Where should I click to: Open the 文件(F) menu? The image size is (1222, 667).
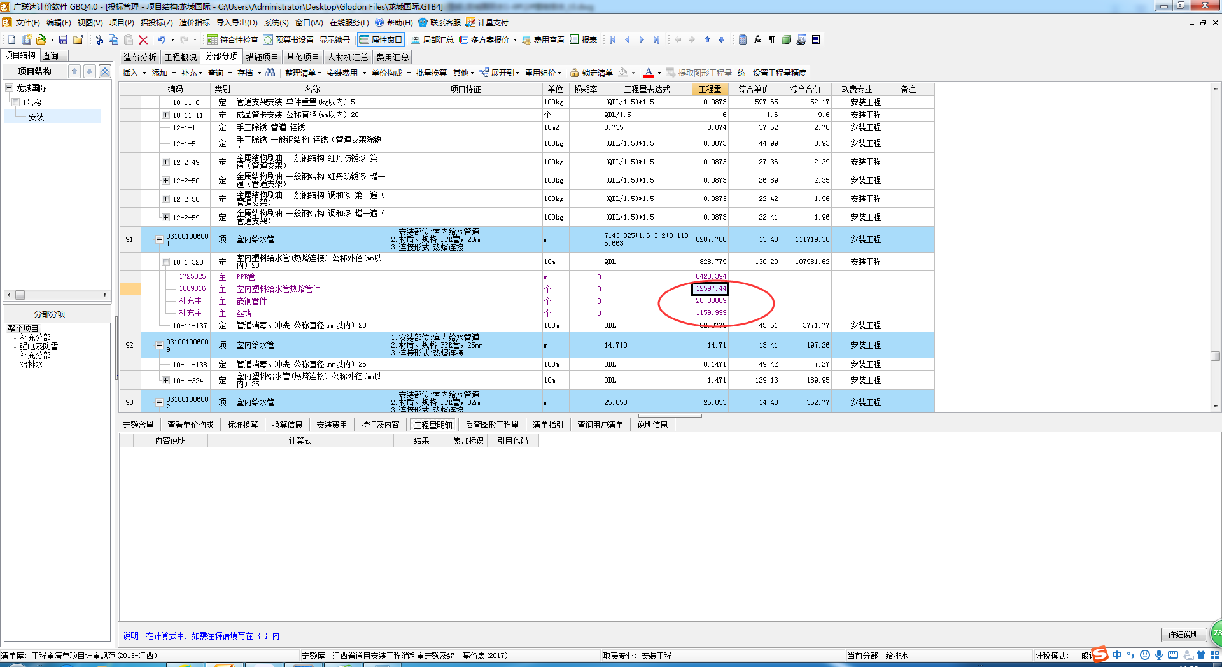click(28, 22)
